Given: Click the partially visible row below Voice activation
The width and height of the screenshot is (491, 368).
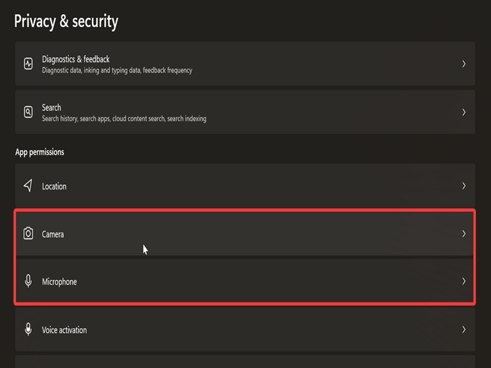Looking at the screenshot, I should coord(245,362).
